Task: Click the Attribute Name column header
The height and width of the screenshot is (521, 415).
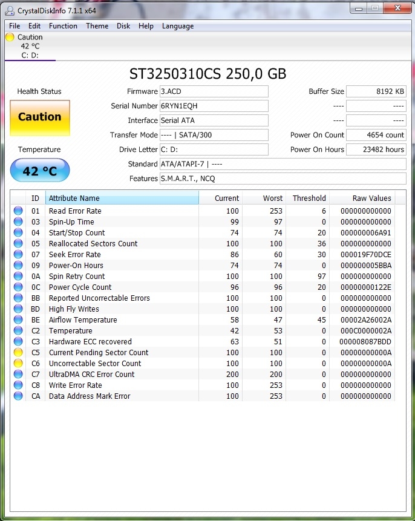Action: (122, 198)
